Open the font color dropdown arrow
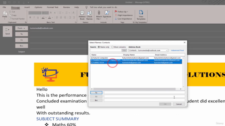Viewport: 225px width, 126px height. click(x=52, y=17)
